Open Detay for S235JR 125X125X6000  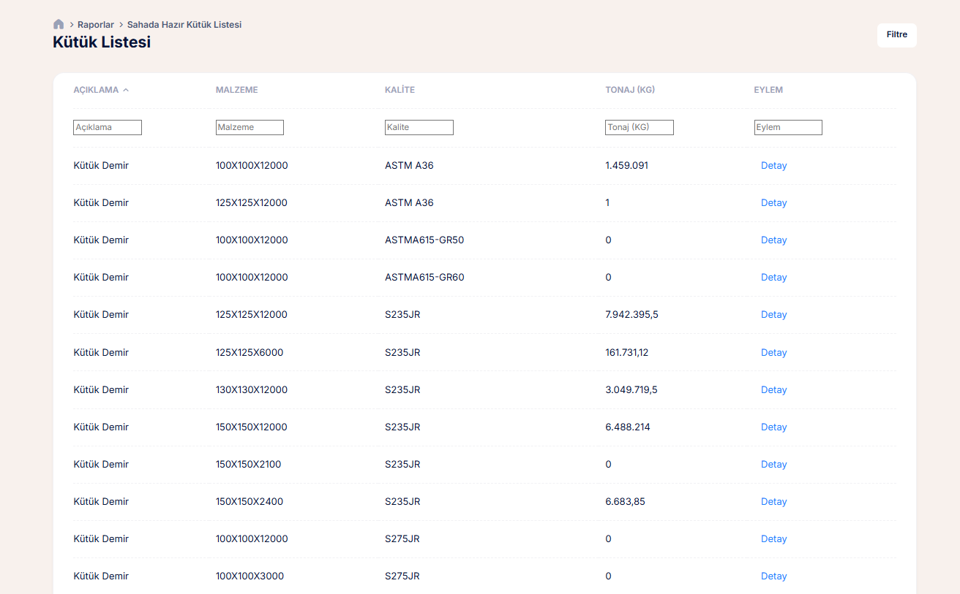pyautogui.click(x=773, y=353)
